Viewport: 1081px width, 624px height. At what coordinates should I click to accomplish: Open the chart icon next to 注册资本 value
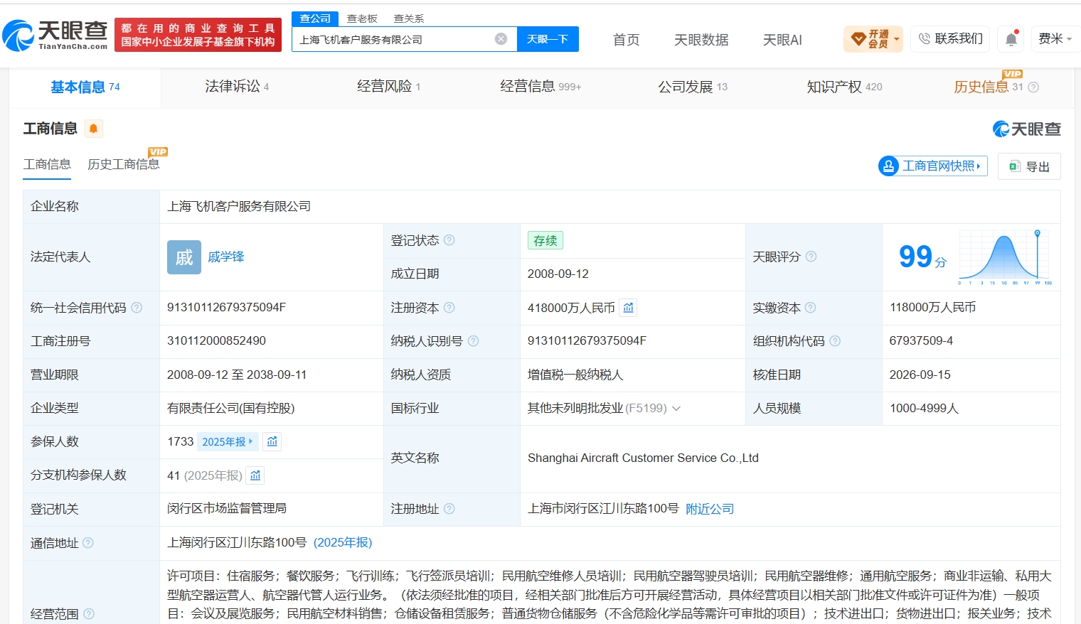(x=628, y=308)
